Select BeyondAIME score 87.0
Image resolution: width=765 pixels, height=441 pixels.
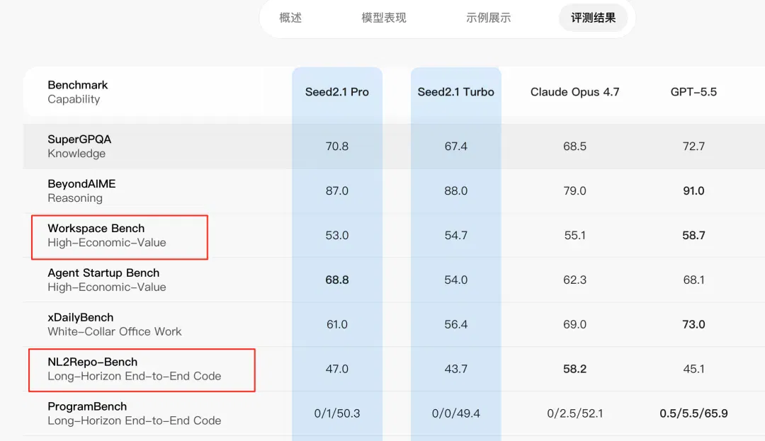click(x=337, y=191)
